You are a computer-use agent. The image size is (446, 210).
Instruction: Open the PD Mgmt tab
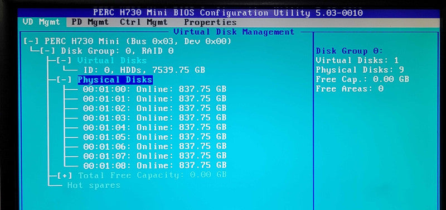pyautogui.click(x=90, y=22)
